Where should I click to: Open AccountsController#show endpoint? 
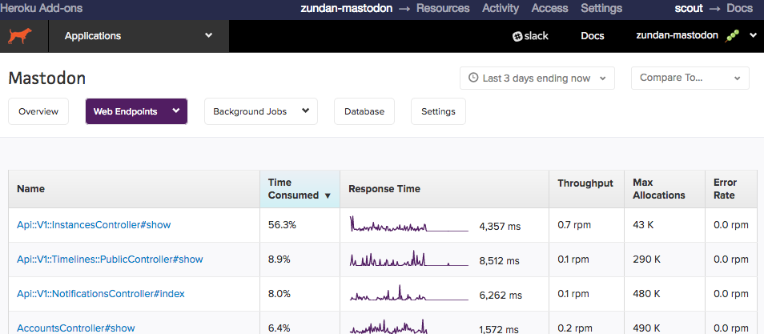click(x=76, y=328)
